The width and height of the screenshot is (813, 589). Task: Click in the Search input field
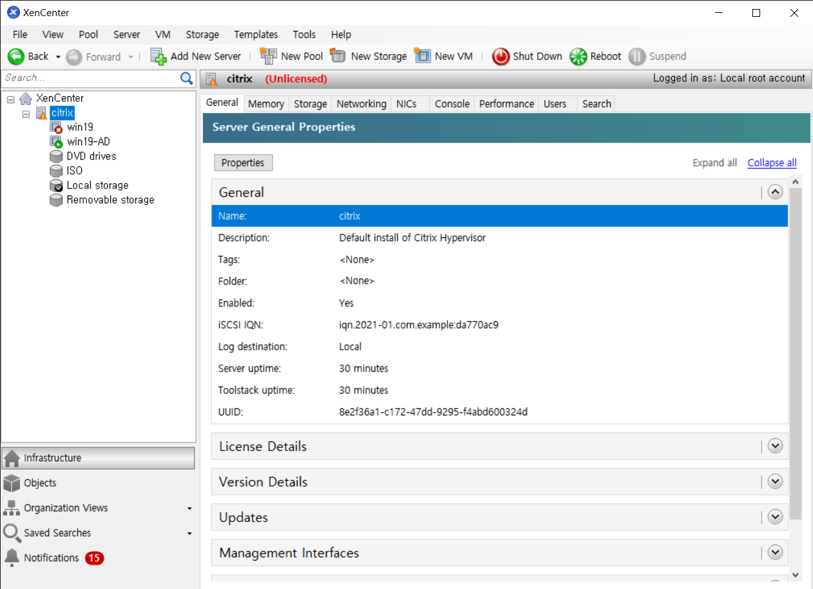point(90,78)
